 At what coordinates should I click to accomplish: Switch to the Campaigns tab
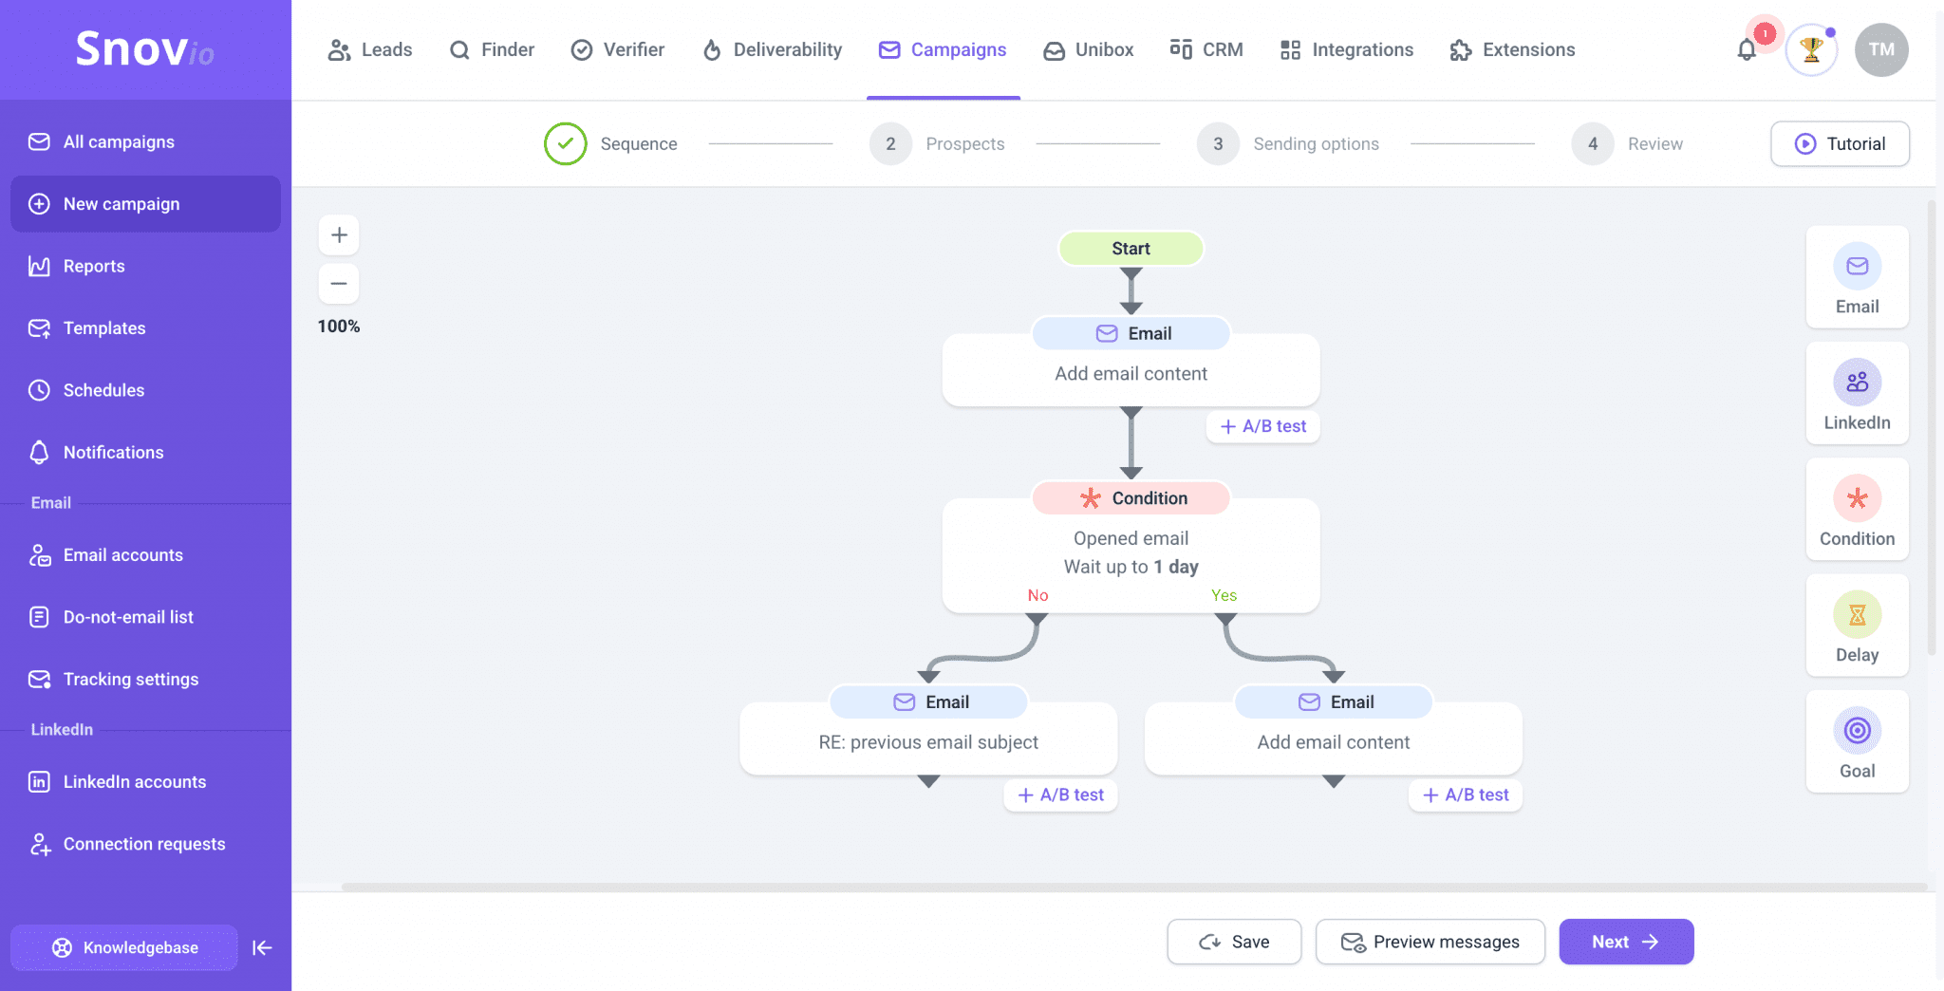pos(943,49)
